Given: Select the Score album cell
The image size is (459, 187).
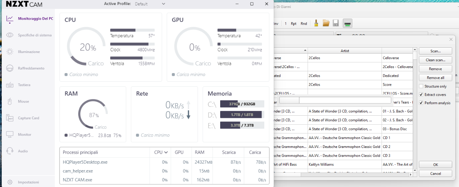Looking at the screenshot, I should [x=398, y=85].
